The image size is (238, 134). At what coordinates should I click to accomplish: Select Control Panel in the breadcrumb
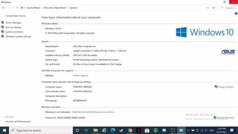pyautogui.click(x=33, y=8)
